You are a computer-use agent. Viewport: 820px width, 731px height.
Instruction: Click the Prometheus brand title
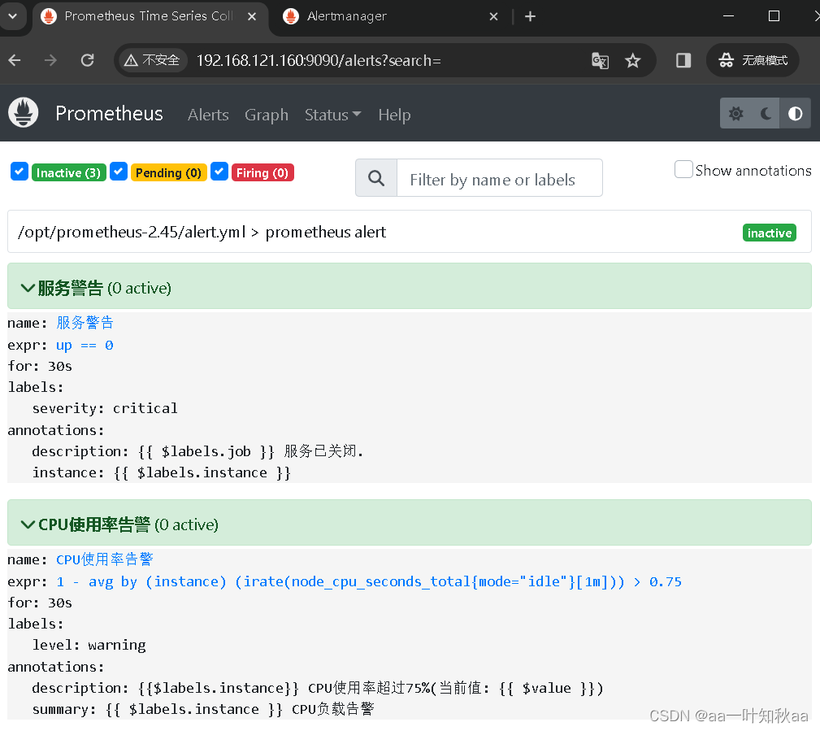tap(109, 114)
